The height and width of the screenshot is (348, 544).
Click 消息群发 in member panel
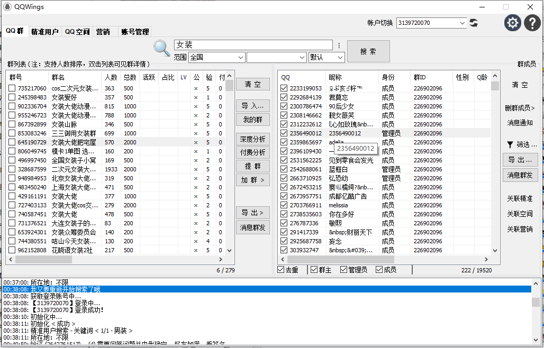[x=520, y=175]
